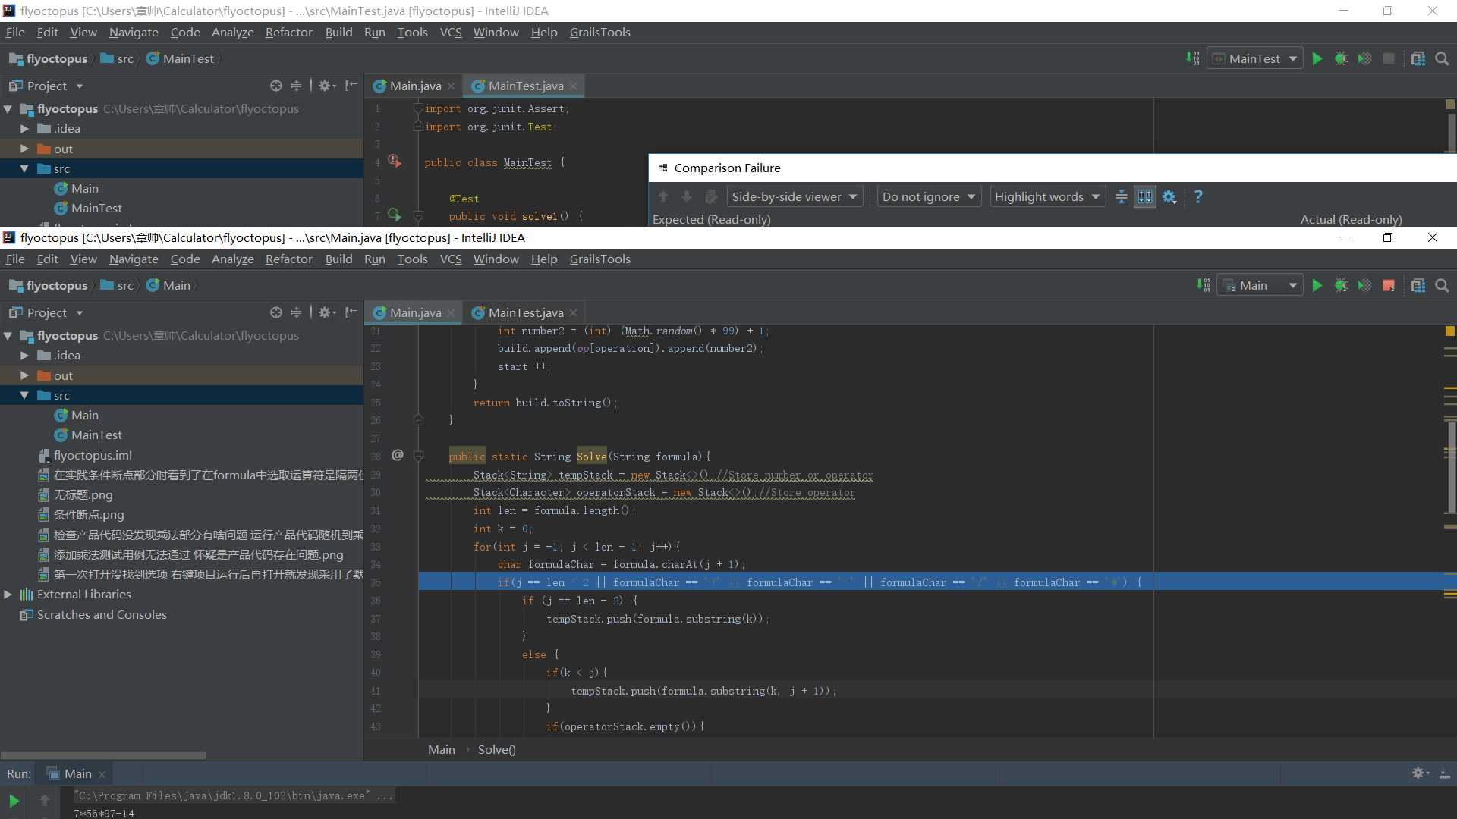Screen dimensions: 1457x819
Task: Toggle synchronize scrolling in Comparison Failure
Action: [1145, 197]
